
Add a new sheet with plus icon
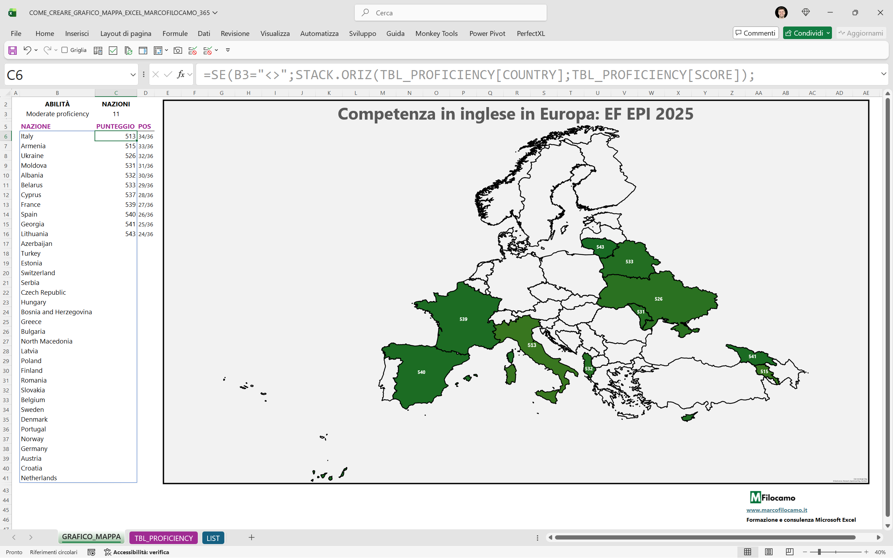tap(251, 537)
